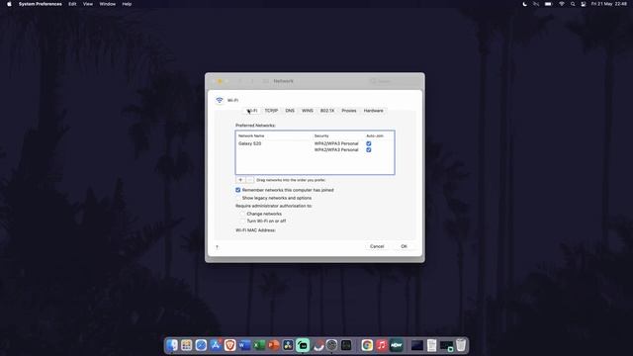
Task: Open the help question mark button
Action: click(x=218, y=247)
